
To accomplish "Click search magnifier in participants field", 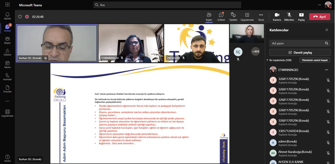I will coord(327,43).
